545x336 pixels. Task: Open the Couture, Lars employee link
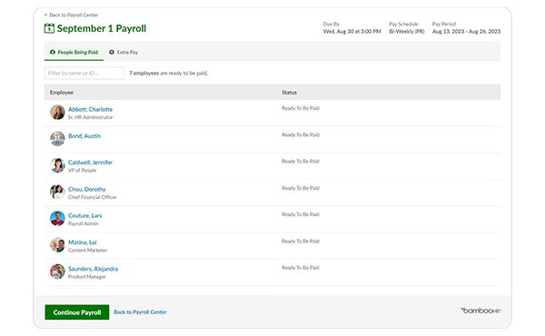tap(85, 215)
